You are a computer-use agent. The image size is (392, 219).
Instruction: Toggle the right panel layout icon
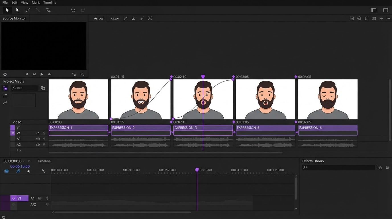386,10
